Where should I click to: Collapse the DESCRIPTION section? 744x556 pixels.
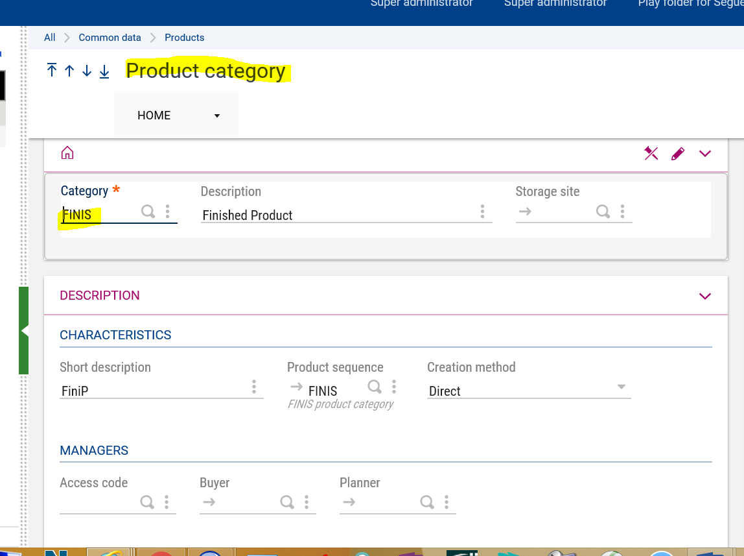click(x=704, y=295)
